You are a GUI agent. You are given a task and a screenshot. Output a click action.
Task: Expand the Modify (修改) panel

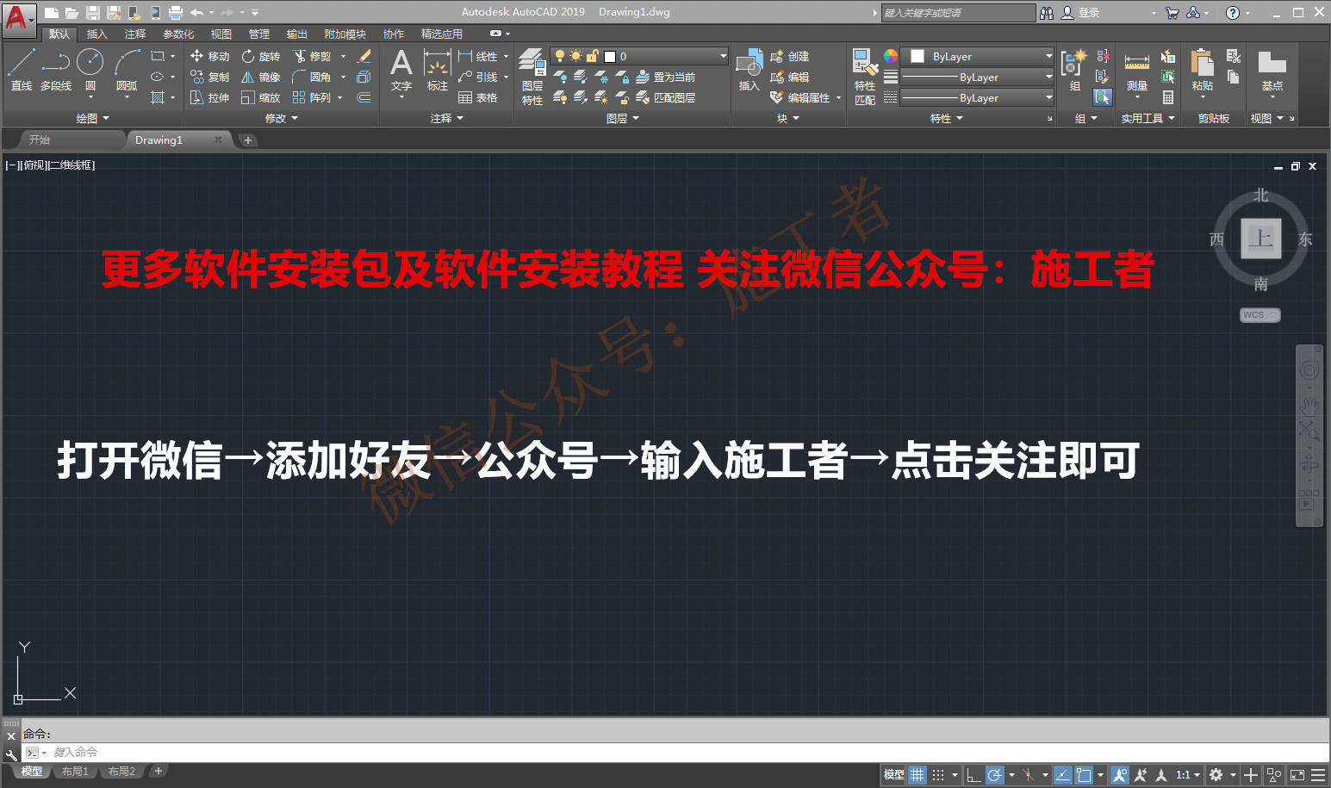[282, 118]
